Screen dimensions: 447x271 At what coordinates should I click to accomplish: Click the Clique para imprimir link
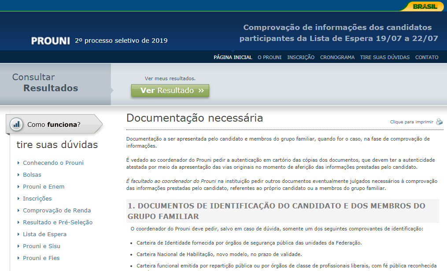(x=411, y=121)
